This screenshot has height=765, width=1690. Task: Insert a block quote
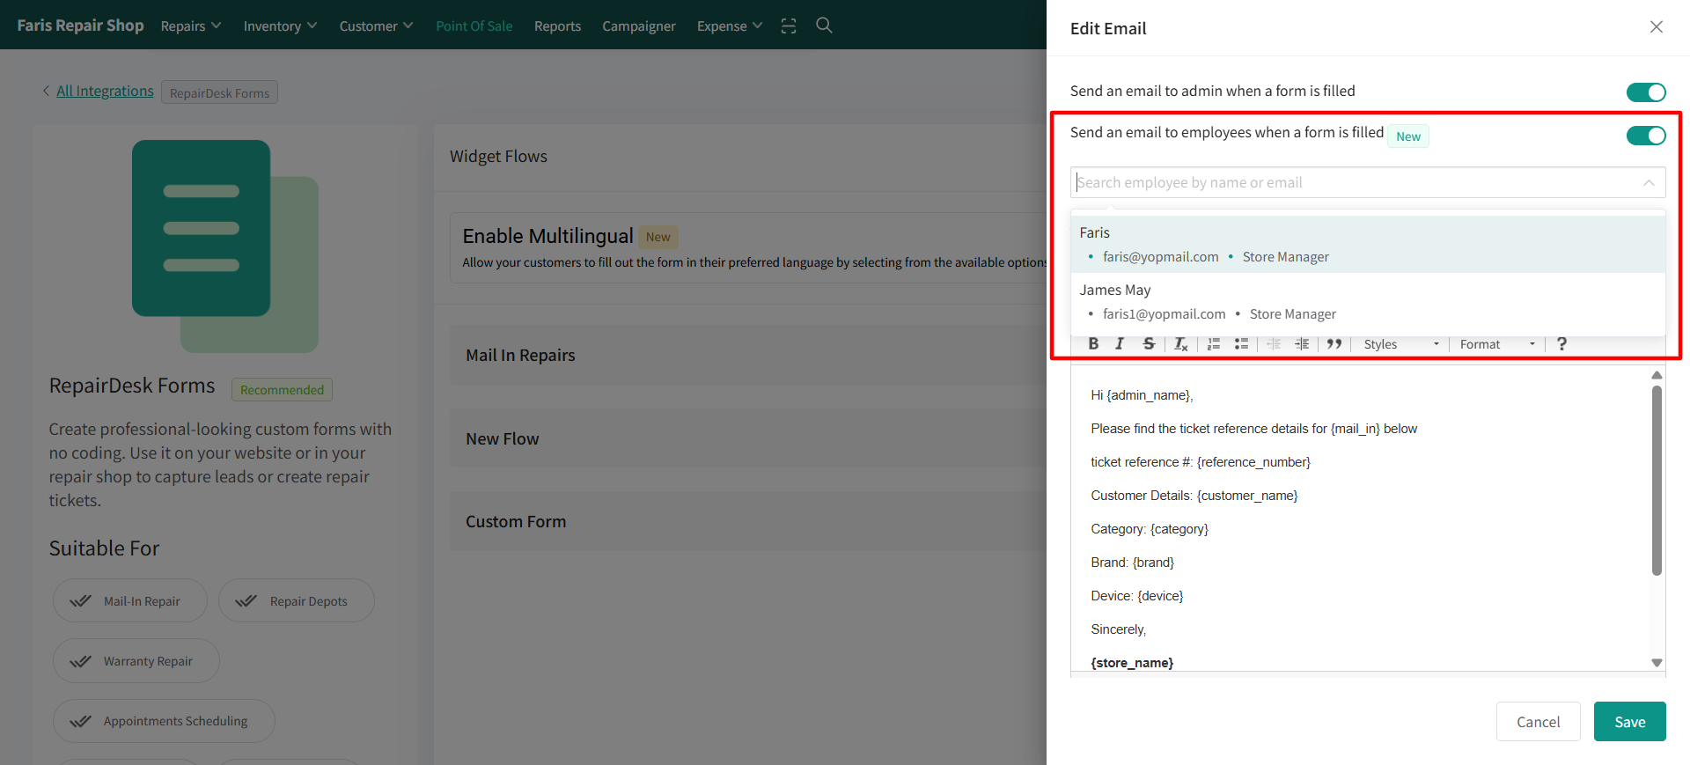(x=1334, y=344)
